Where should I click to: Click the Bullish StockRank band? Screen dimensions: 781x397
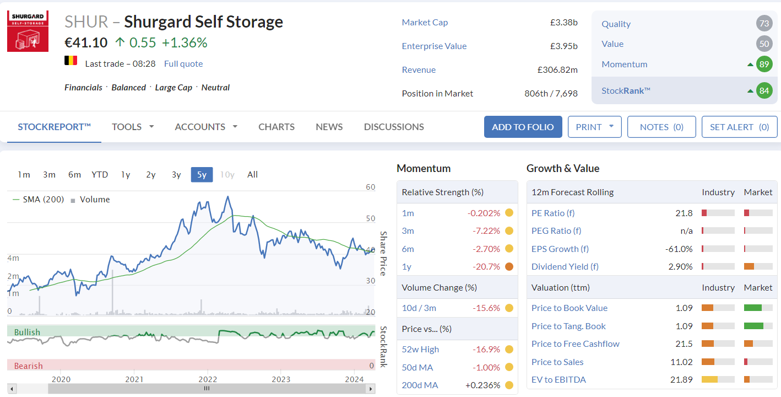(191, 331)
